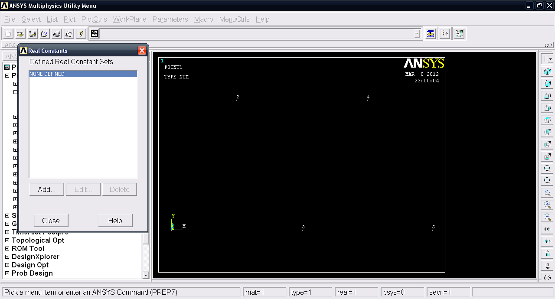Viewport: 555px width, 299px height.
Task: Select the Isometric View icon
Action: tap(547, 71)
